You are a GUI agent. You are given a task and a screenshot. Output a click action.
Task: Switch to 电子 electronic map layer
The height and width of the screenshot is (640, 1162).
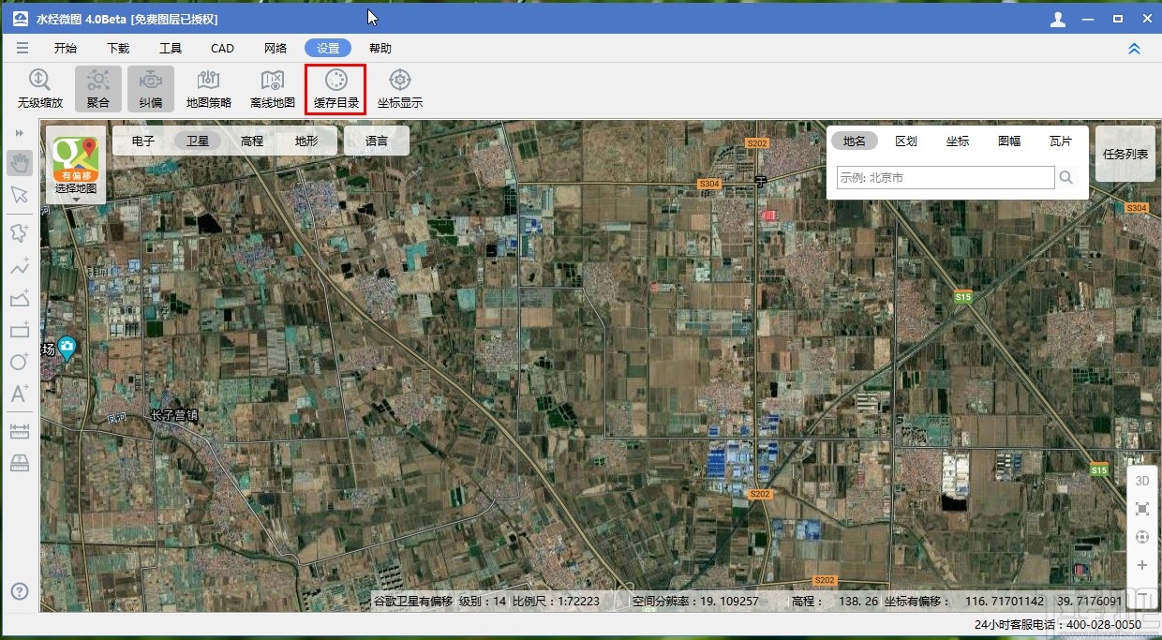(x=143, y=141)
